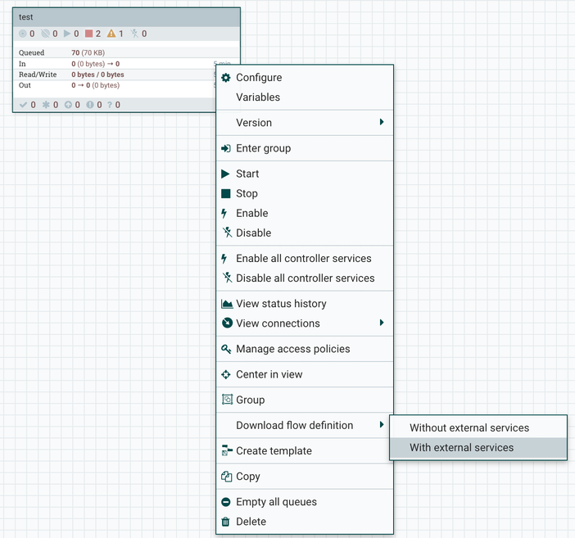Open Download flow definition entry
Viewport: 575px width, 538px height.
[x=305, y=426]
